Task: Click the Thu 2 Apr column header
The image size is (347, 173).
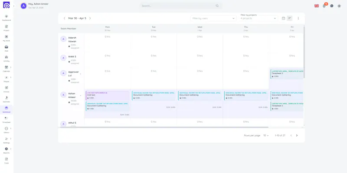Action: [x=246, y=29]
